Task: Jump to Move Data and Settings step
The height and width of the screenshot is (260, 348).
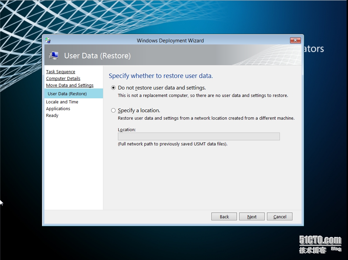Action: [70, 85]
